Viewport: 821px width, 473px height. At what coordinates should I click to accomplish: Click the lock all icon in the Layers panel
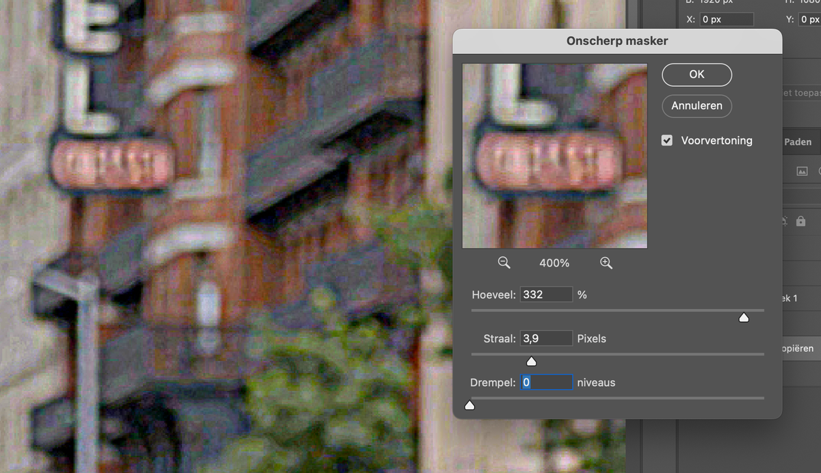tap(801, 221)
